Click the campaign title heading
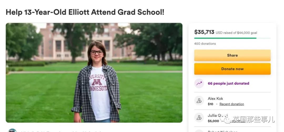Viewport: 284px width, 132px height. [85, 12]
